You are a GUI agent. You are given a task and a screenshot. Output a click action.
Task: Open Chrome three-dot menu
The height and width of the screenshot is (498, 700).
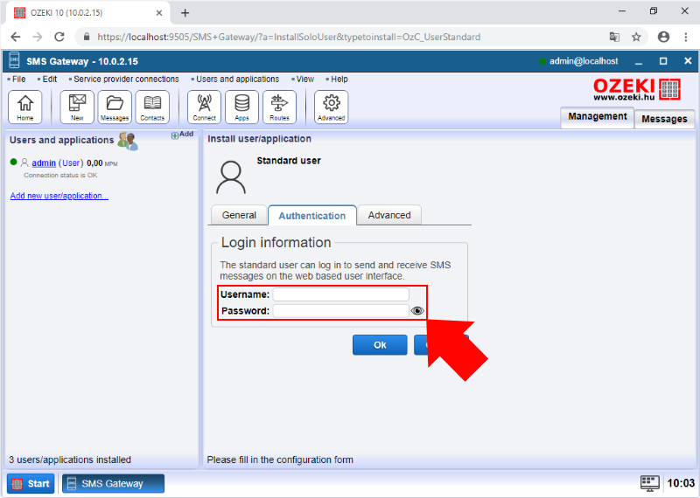(x=686, y=37)
